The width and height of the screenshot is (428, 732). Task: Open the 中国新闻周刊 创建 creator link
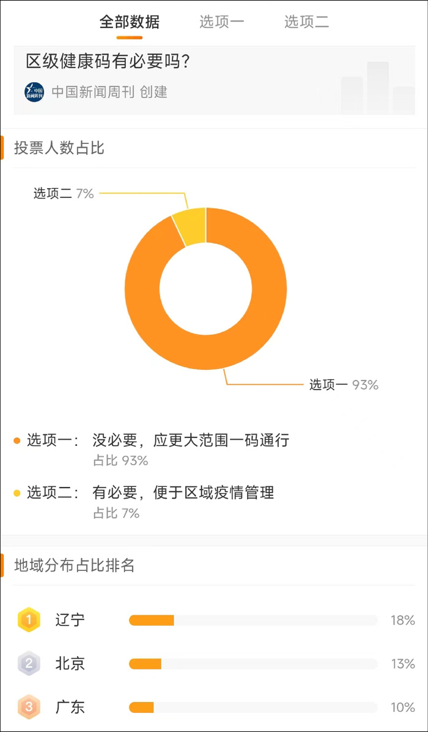(x=109, y=92)
